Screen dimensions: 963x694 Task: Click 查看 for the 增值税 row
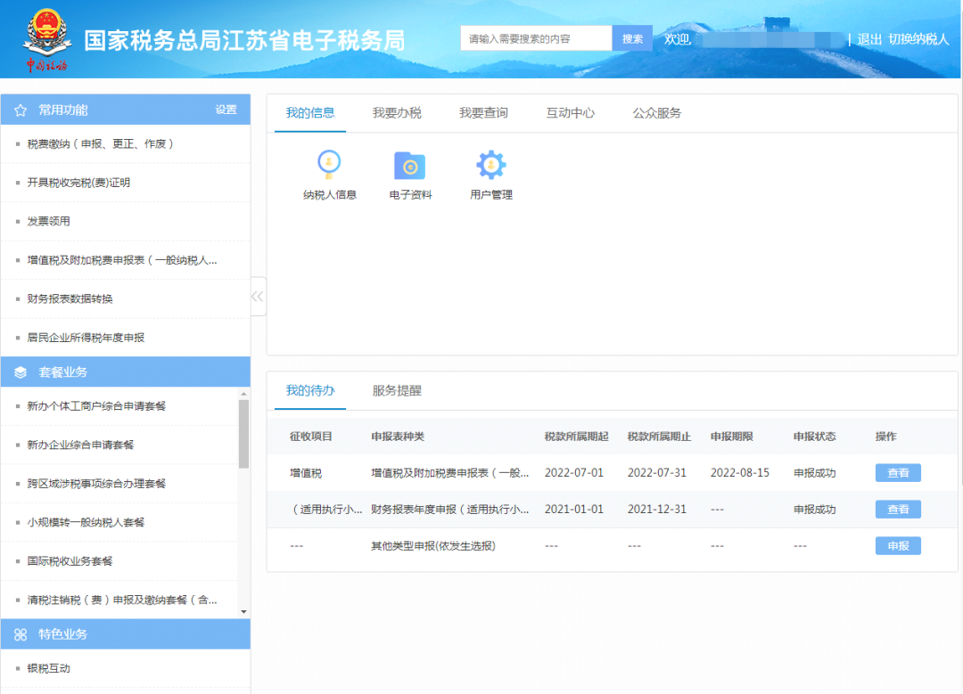pyautogui.click(x=898, y=473)
